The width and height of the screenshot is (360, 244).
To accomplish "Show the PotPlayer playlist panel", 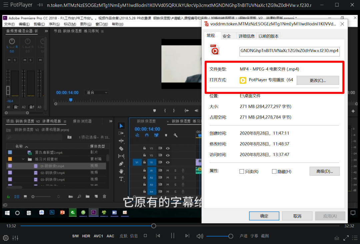I will pos(355,237).
